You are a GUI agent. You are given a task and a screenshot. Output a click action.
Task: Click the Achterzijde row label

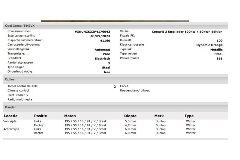tap(10, 129)
